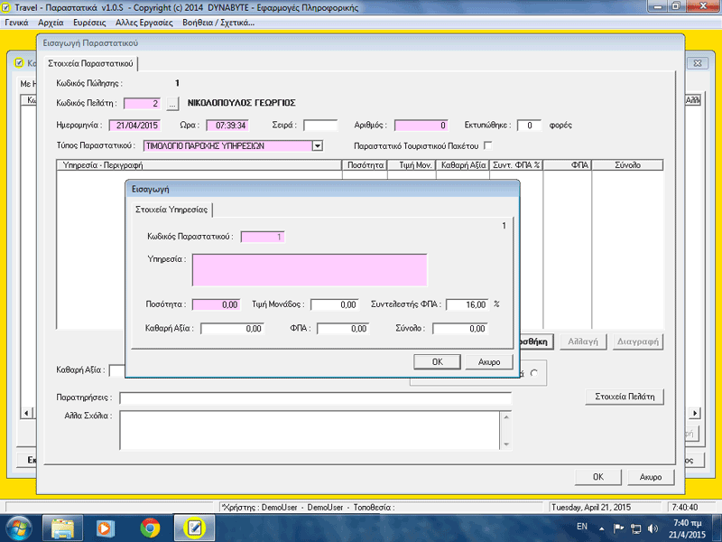Click Υπηρεσία pink text field
Image resolution: width=722 pixels, height=542 pixels.
[x=310, y=270]
